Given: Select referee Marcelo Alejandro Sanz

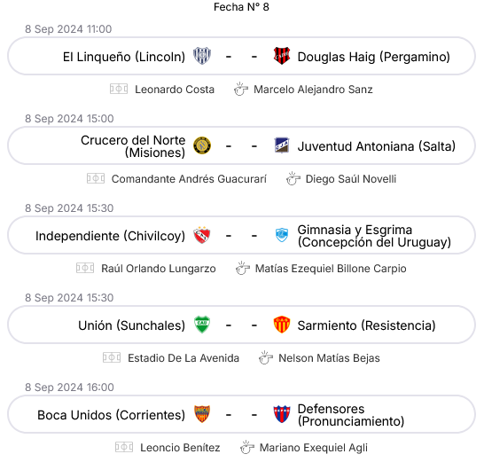Looking at the screenshot, I should pyautogui.click(x=313, y=90).
